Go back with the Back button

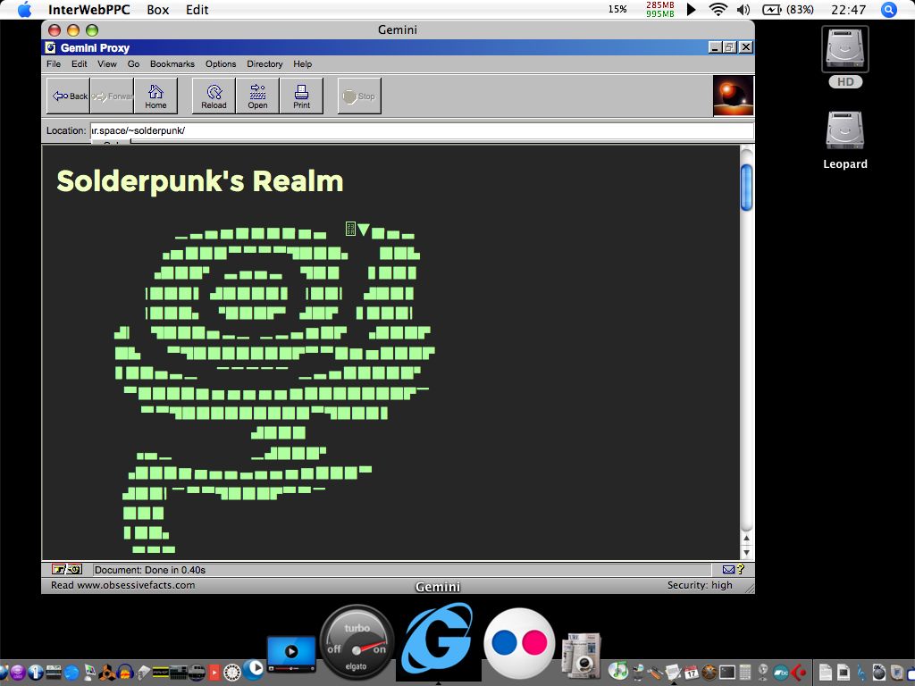click(68, 96)
